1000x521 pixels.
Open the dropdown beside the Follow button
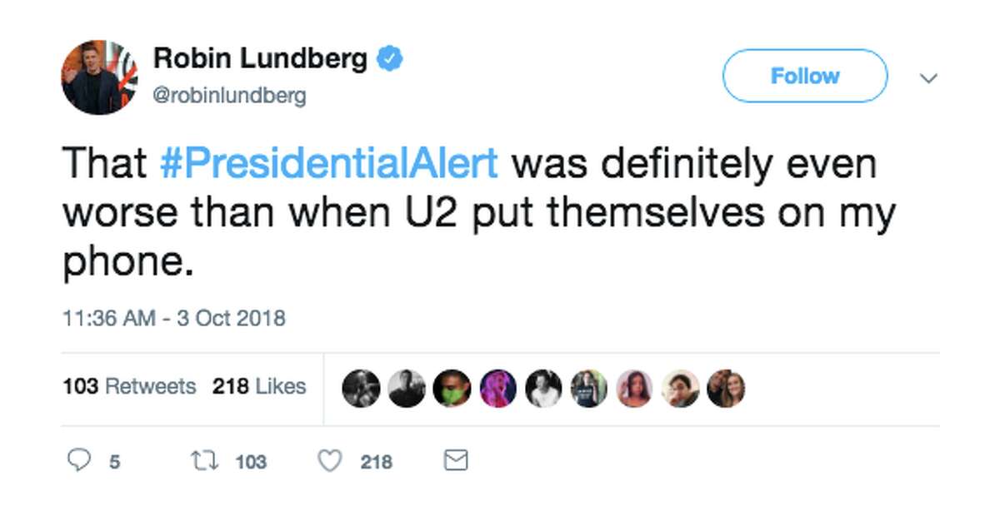tap(929, 77)
